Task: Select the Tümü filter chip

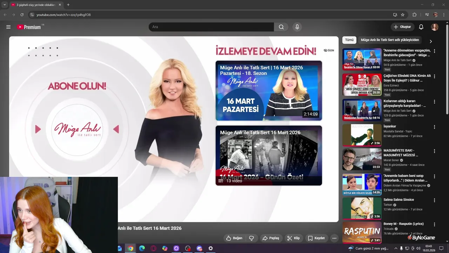Action: point(349,40)
